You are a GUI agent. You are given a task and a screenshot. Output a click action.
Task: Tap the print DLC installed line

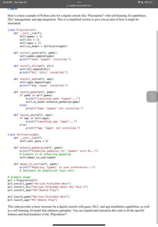[44, 72]
